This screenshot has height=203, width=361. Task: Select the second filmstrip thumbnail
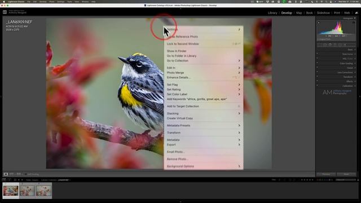click(x=27, y=191)
